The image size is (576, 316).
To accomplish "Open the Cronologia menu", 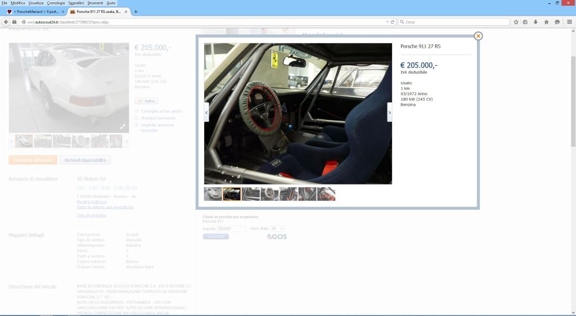I will tap(56, 3).
